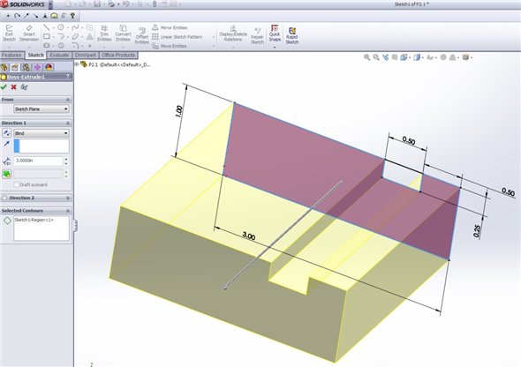
Task: Select the Spline sketch tool
Action: click(75, 27)
